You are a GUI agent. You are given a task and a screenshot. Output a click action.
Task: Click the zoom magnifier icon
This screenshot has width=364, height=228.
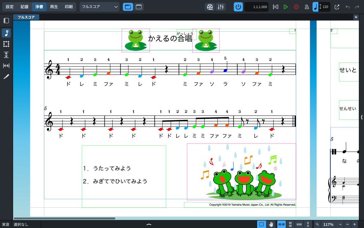point(317,224)
